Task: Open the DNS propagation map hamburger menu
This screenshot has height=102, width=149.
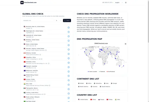Action: point(126,44)
